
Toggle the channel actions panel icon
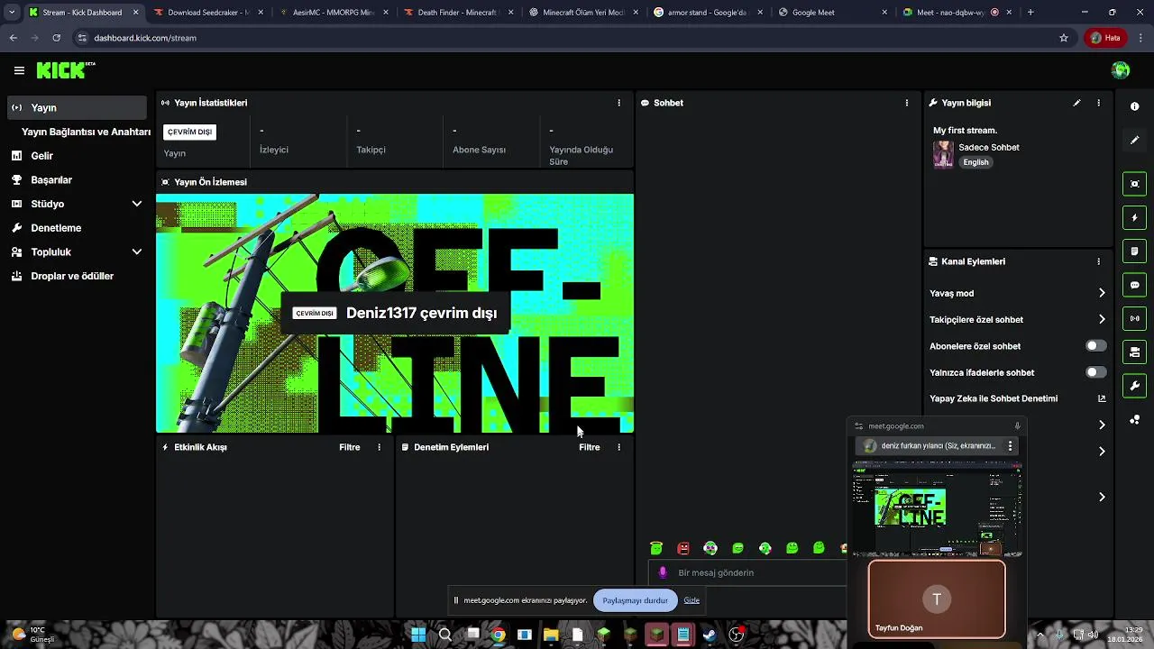coord(1134,352)
